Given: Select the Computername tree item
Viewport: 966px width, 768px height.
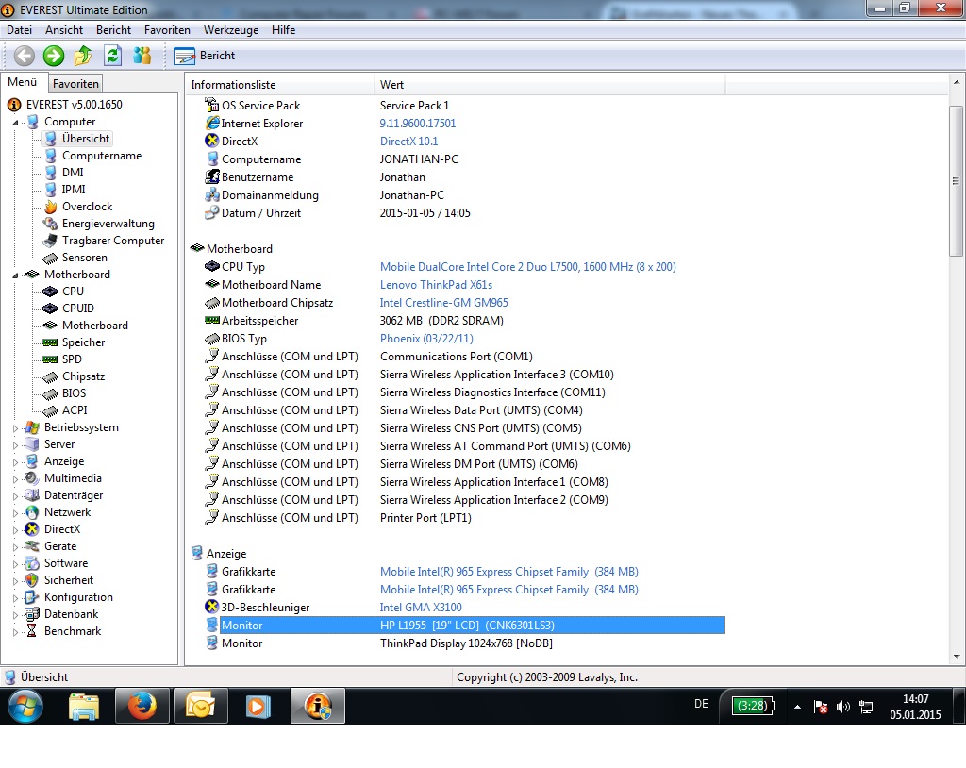Looking at the screenshot, I should click(102, 156).
